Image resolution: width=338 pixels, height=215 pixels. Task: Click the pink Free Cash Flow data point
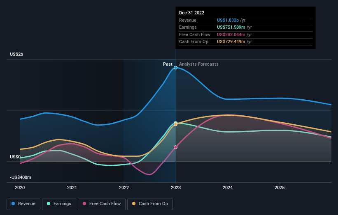coord(176,147)
